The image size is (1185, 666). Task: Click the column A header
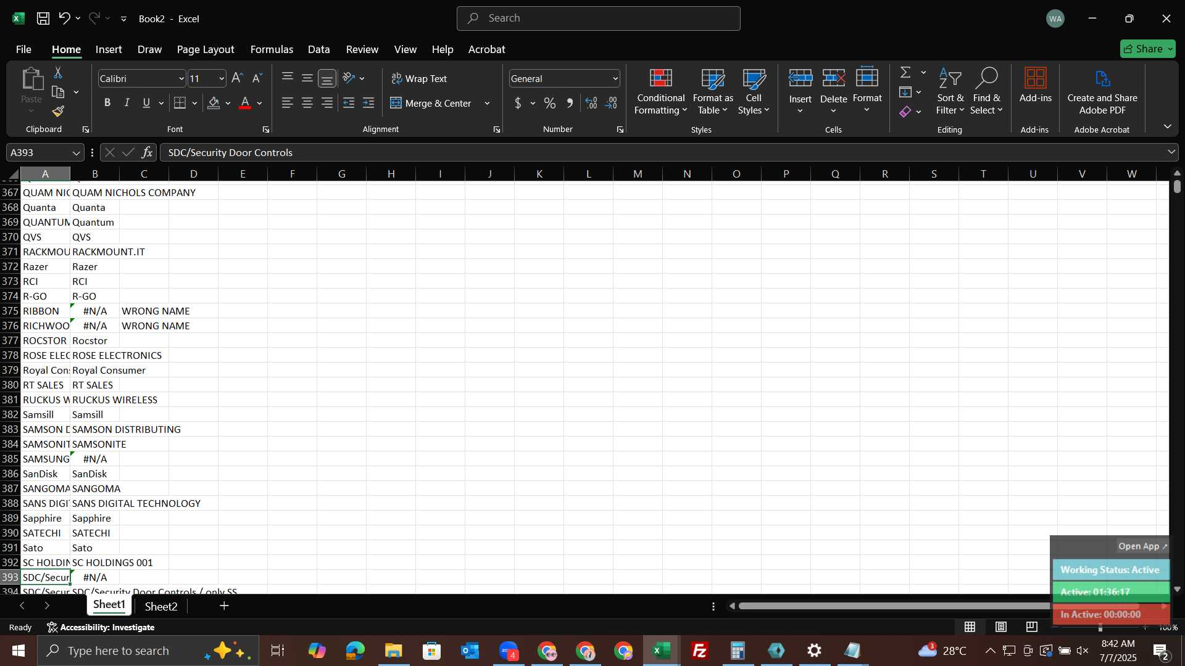coord(45,174)
